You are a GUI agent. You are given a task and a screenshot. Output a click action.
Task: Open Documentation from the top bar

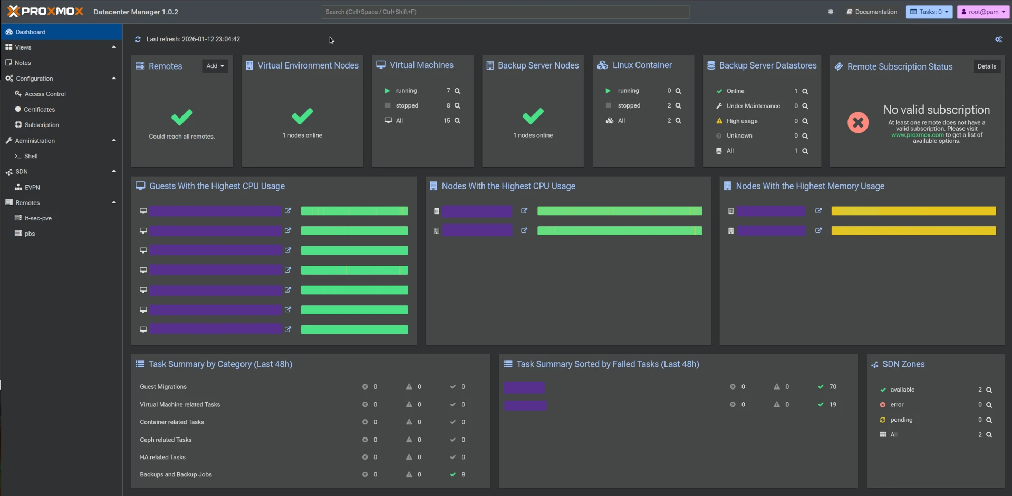pos(871,12)
